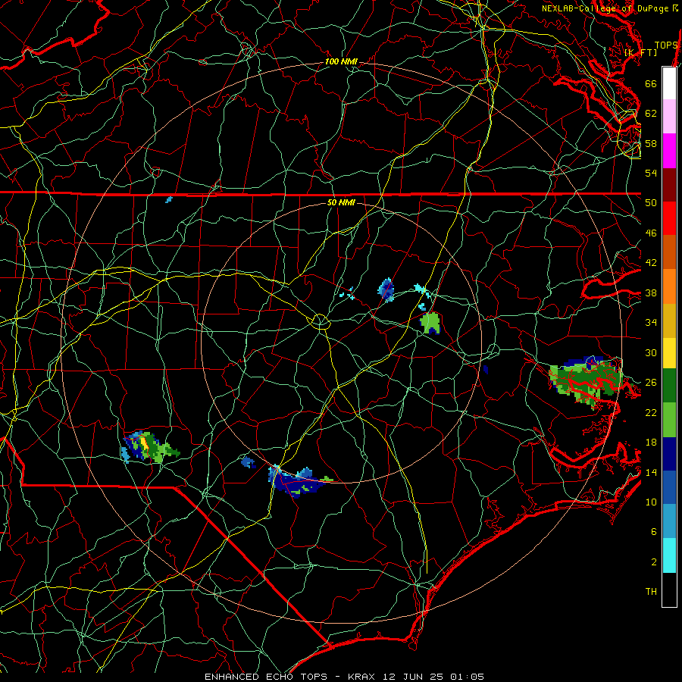Click the "NEXLAB-College of DuPage" credit text
The height and width of the screenshot is (682, 682).
[606, 8]
